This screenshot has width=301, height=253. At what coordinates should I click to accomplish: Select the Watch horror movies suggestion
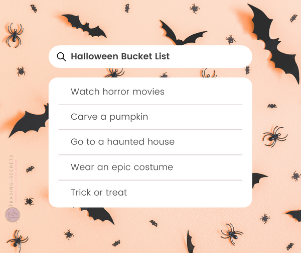150,92
